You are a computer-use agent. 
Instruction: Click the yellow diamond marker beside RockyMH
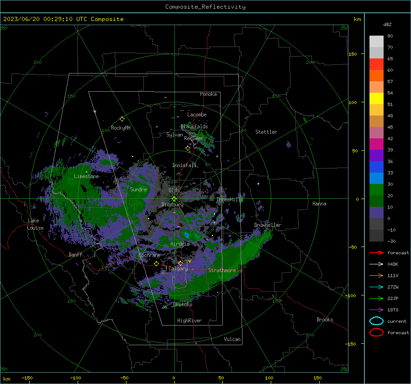pos(122,119)
